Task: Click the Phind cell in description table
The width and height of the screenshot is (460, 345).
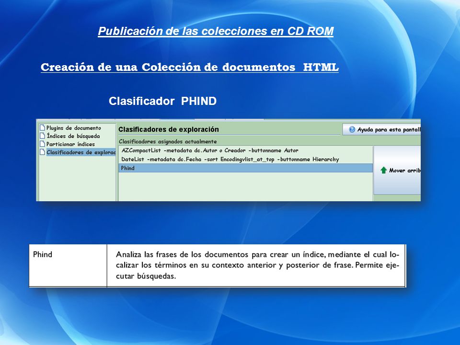Action: [68, 265]
